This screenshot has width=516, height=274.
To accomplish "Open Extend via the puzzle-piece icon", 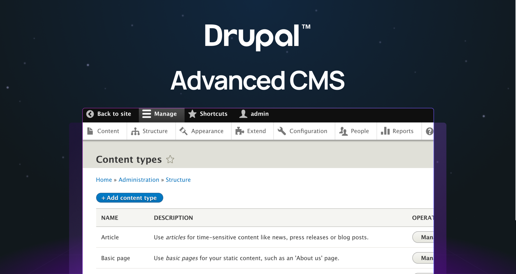I will click(239, 131).
